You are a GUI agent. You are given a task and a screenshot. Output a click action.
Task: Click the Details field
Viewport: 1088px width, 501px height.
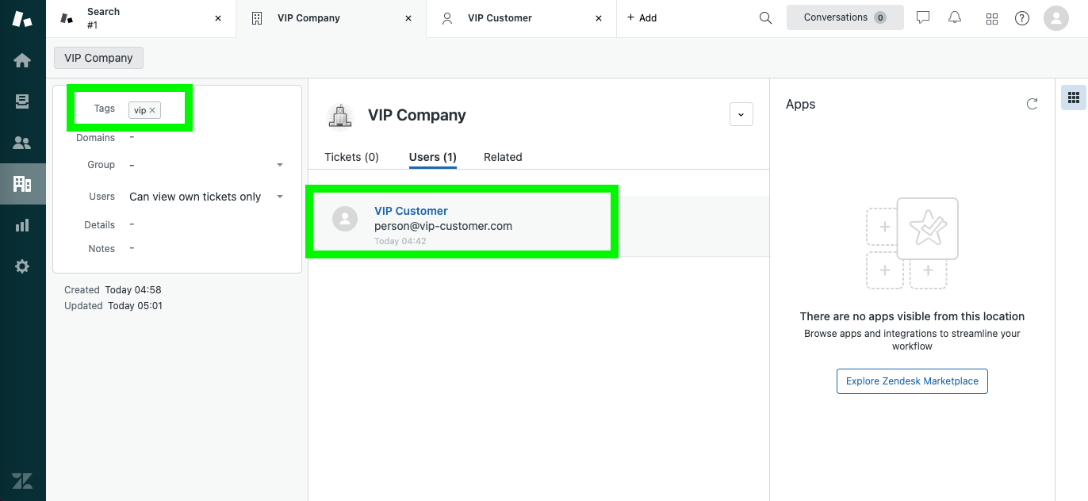point(206,224)
